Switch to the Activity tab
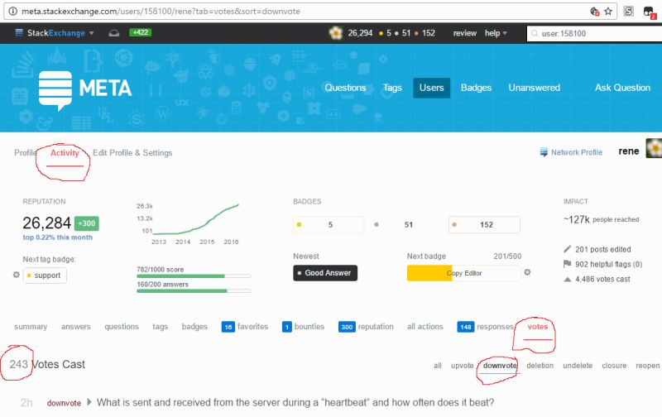 (65, 153)
